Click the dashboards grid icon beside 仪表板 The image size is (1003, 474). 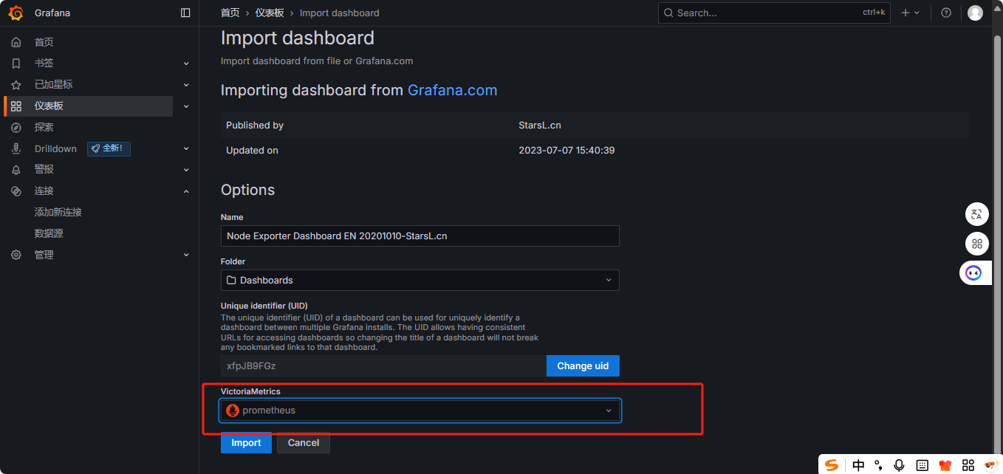(x=16, y=106)
